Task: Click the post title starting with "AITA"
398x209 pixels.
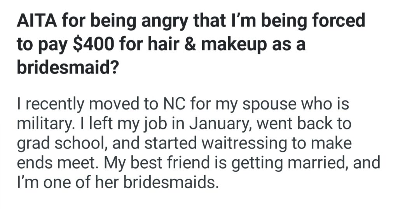Action: click(x=190, y=20)
